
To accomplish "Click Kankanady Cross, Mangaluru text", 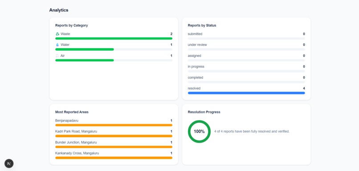I will (x=77, y=153).
